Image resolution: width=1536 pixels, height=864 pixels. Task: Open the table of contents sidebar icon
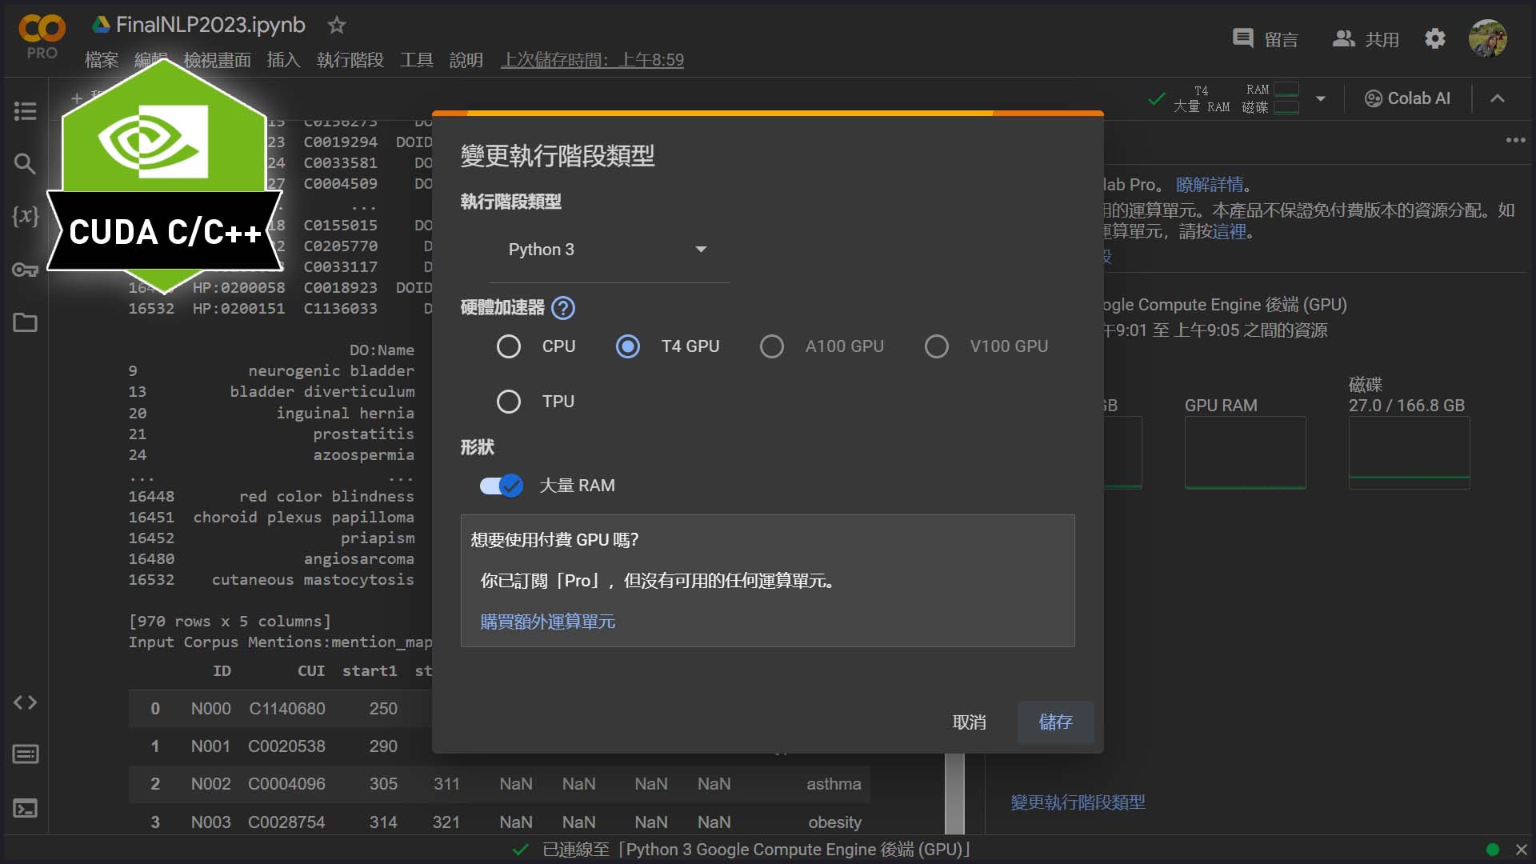[x=25, y=111]
